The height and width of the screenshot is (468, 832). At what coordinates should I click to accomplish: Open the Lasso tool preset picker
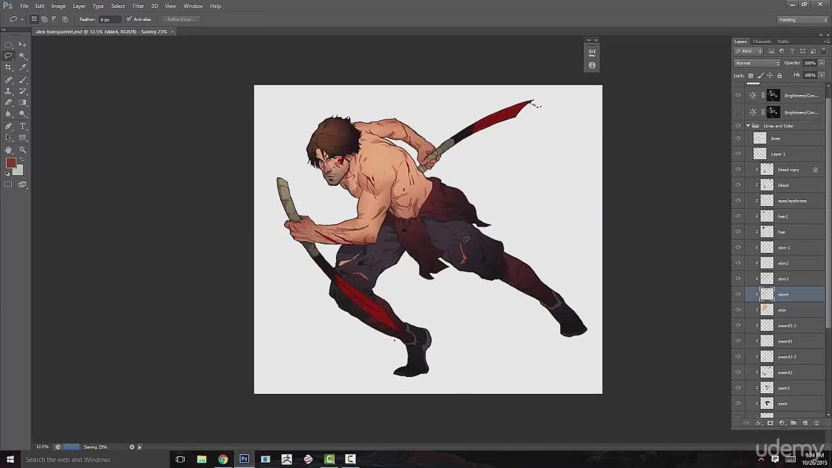(16, 19)
